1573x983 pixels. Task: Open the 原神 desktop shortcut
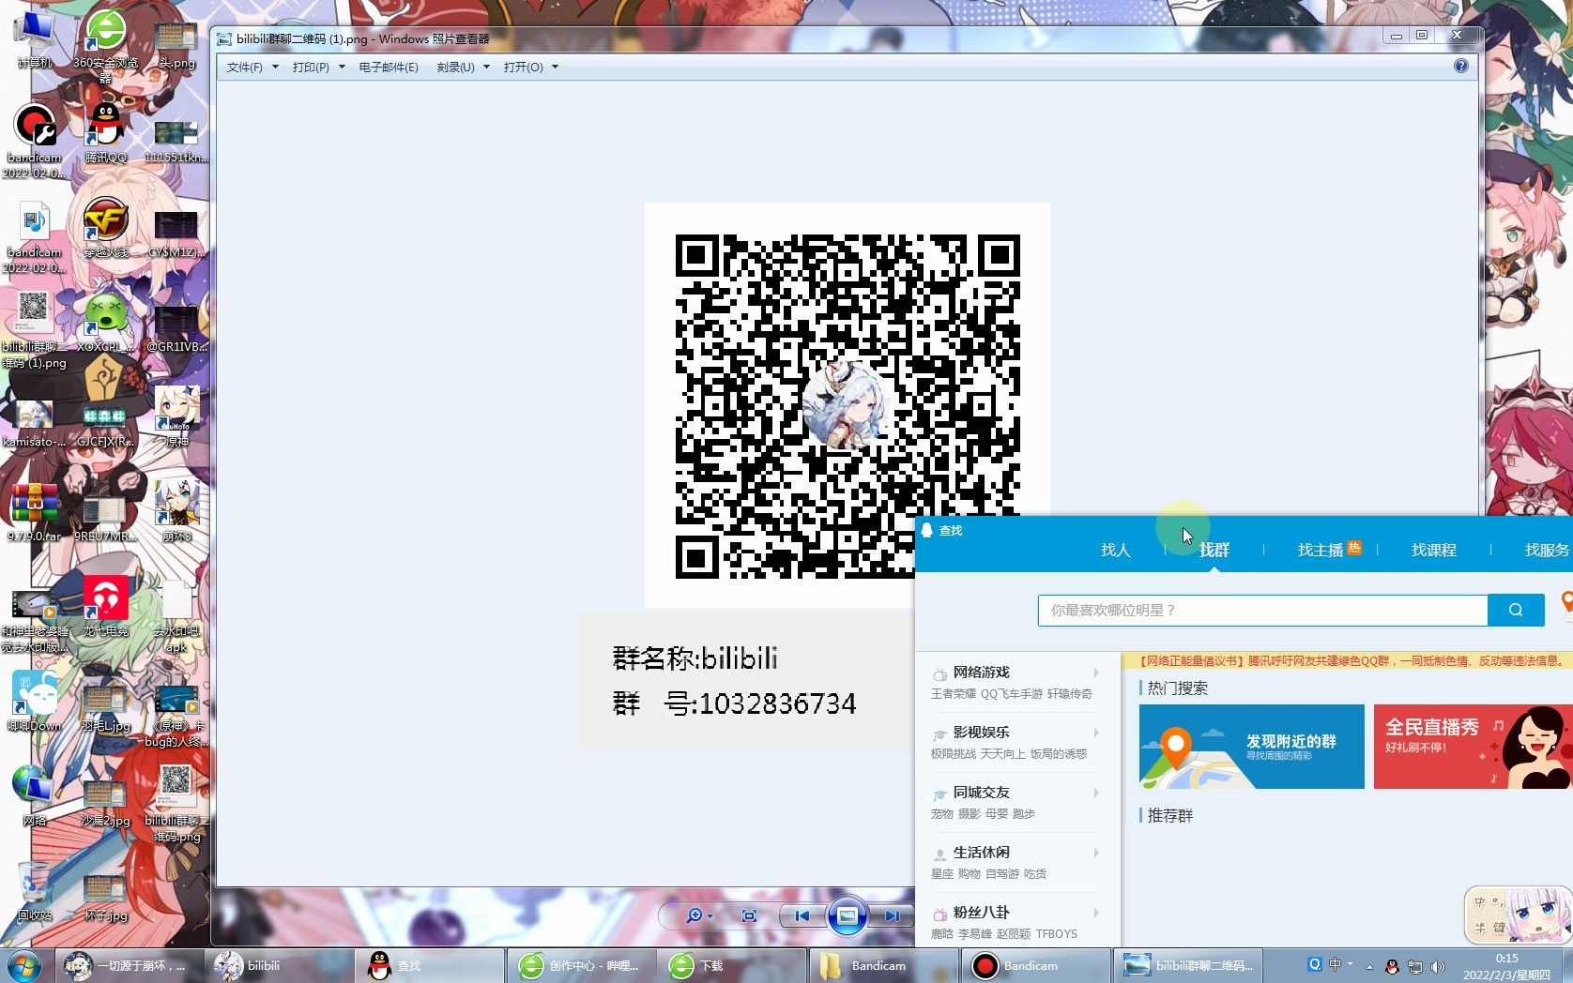[x=176, y=416]
